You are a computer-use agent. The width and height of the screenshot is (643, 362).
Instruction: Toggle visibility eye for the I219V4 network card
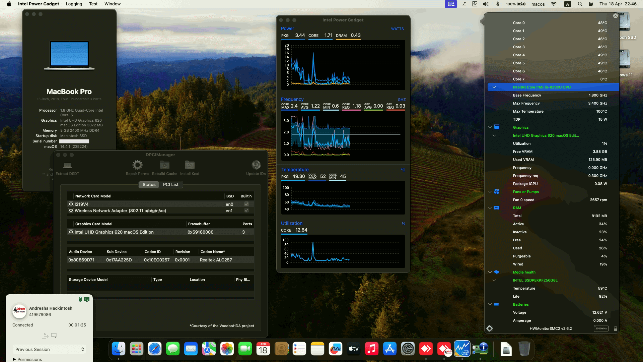[x=71, y=204]
